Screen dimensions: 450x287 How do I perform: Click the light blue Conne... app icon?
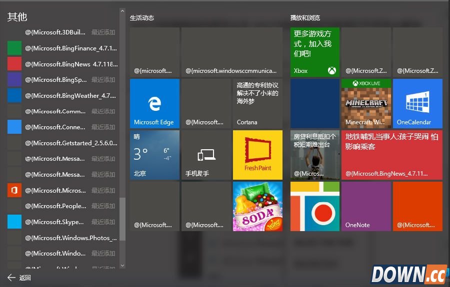[14, 127]
